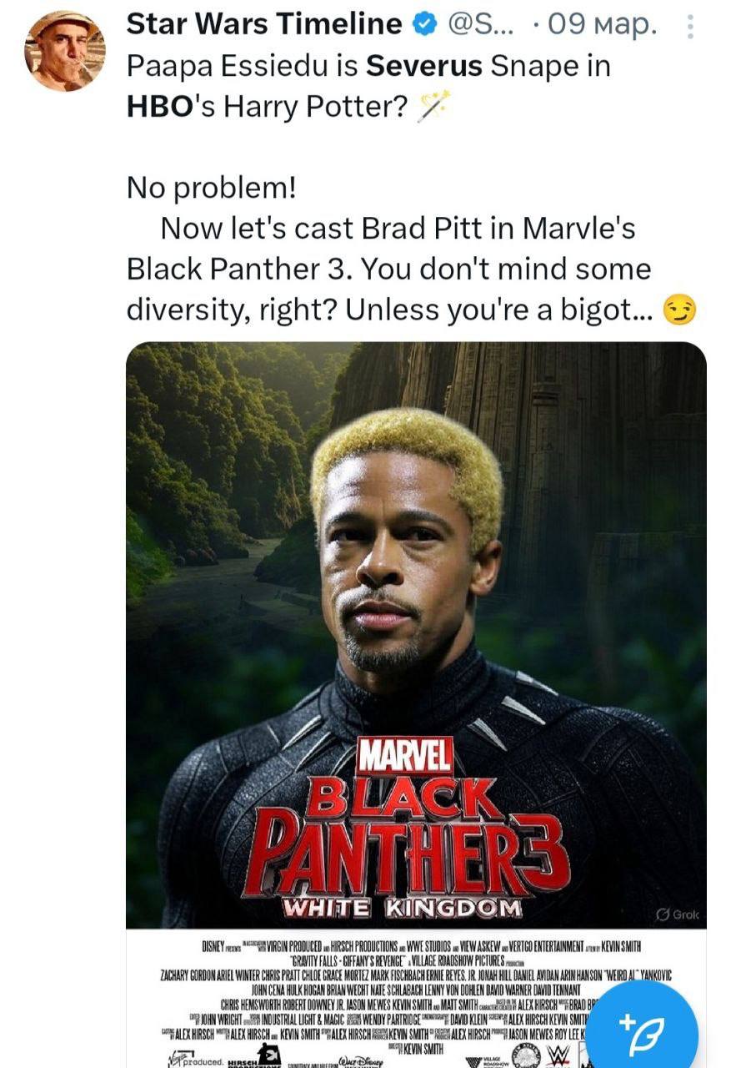This screenshot has width=731, height=1068.
Task: Tap the Star Wars Timeline account name
Action: [263, 26]
